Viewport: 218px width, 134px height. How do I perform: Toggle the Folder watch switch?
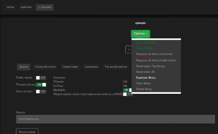coord(41,78)
